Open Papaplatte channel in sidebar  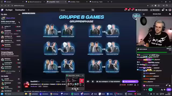11,32
